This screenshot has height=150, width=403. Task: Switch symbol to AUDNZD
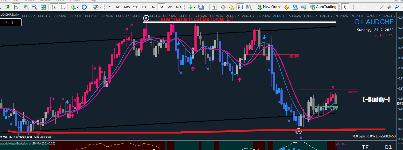coord(295,15)
